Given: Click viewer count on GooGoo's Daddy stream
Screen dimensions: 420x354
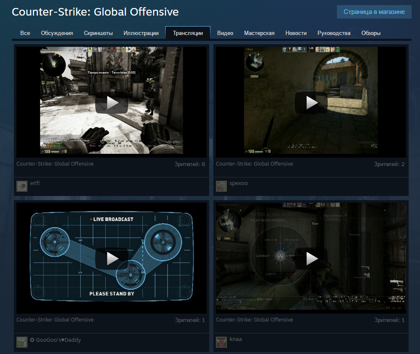Looking at the screenshot, I should click(x=190, y=320).
